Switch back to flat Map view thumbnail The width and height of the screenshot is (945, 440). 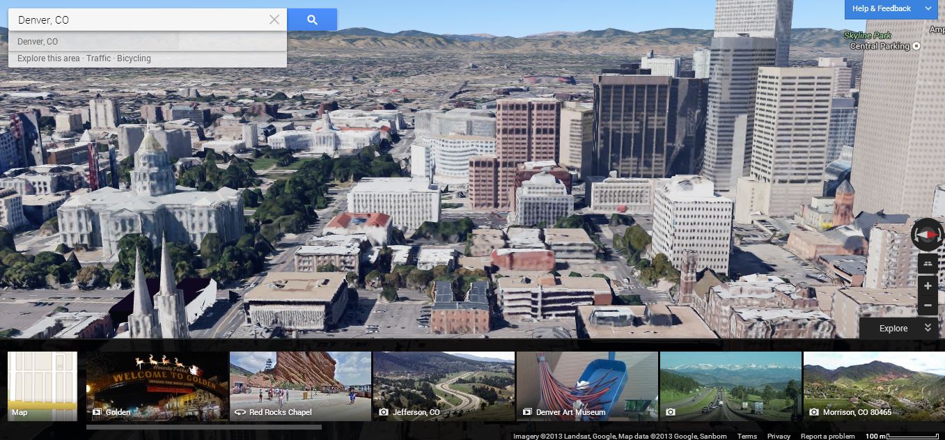tap(42, 386)
